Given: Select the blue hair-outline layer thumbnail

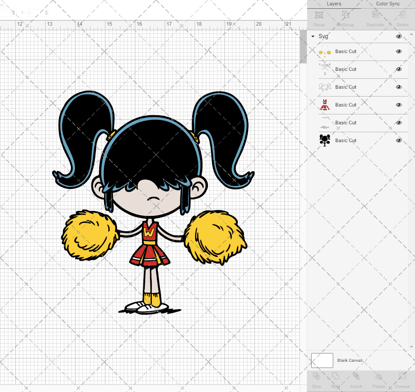Looking at the screenshot, I should point(325,87).
